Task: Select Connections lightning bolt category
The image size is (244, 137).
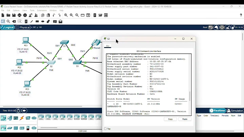Action: tap(22, 118)
